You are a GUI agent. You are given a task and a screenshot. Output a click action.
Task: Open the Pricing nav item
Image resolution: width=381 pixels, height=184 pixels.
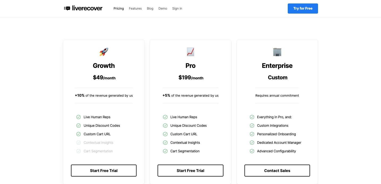coord(118,9)
